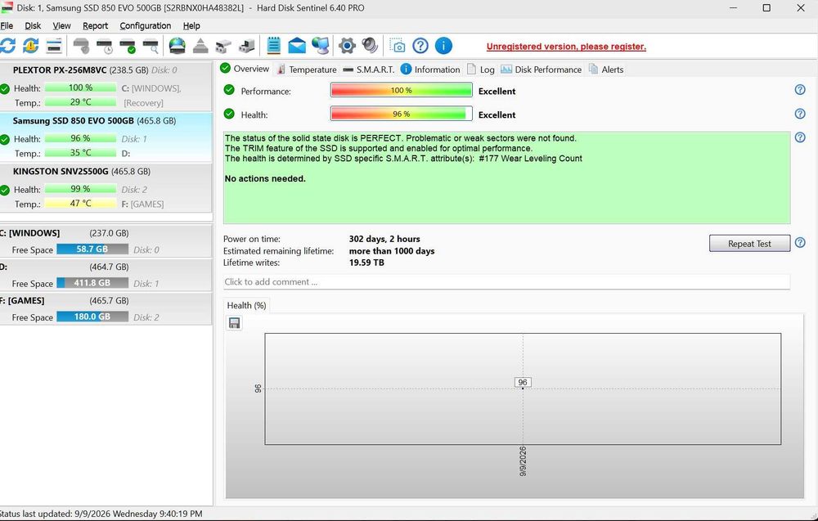The image size is (818, 521).
Task: Select KINGSTON SNV2S500G disk entry
Action: tap(106, 187)
